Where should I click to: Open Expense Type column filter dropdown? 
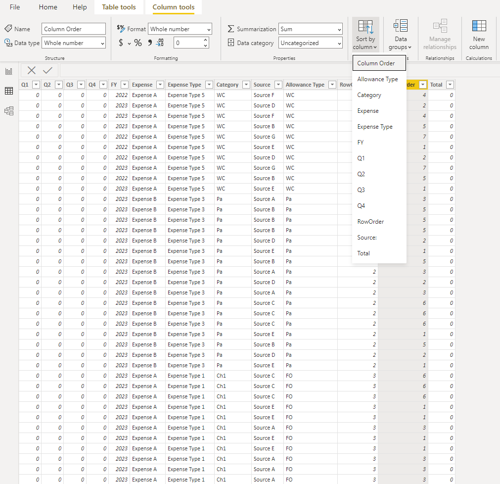click(x=209, y=85)
